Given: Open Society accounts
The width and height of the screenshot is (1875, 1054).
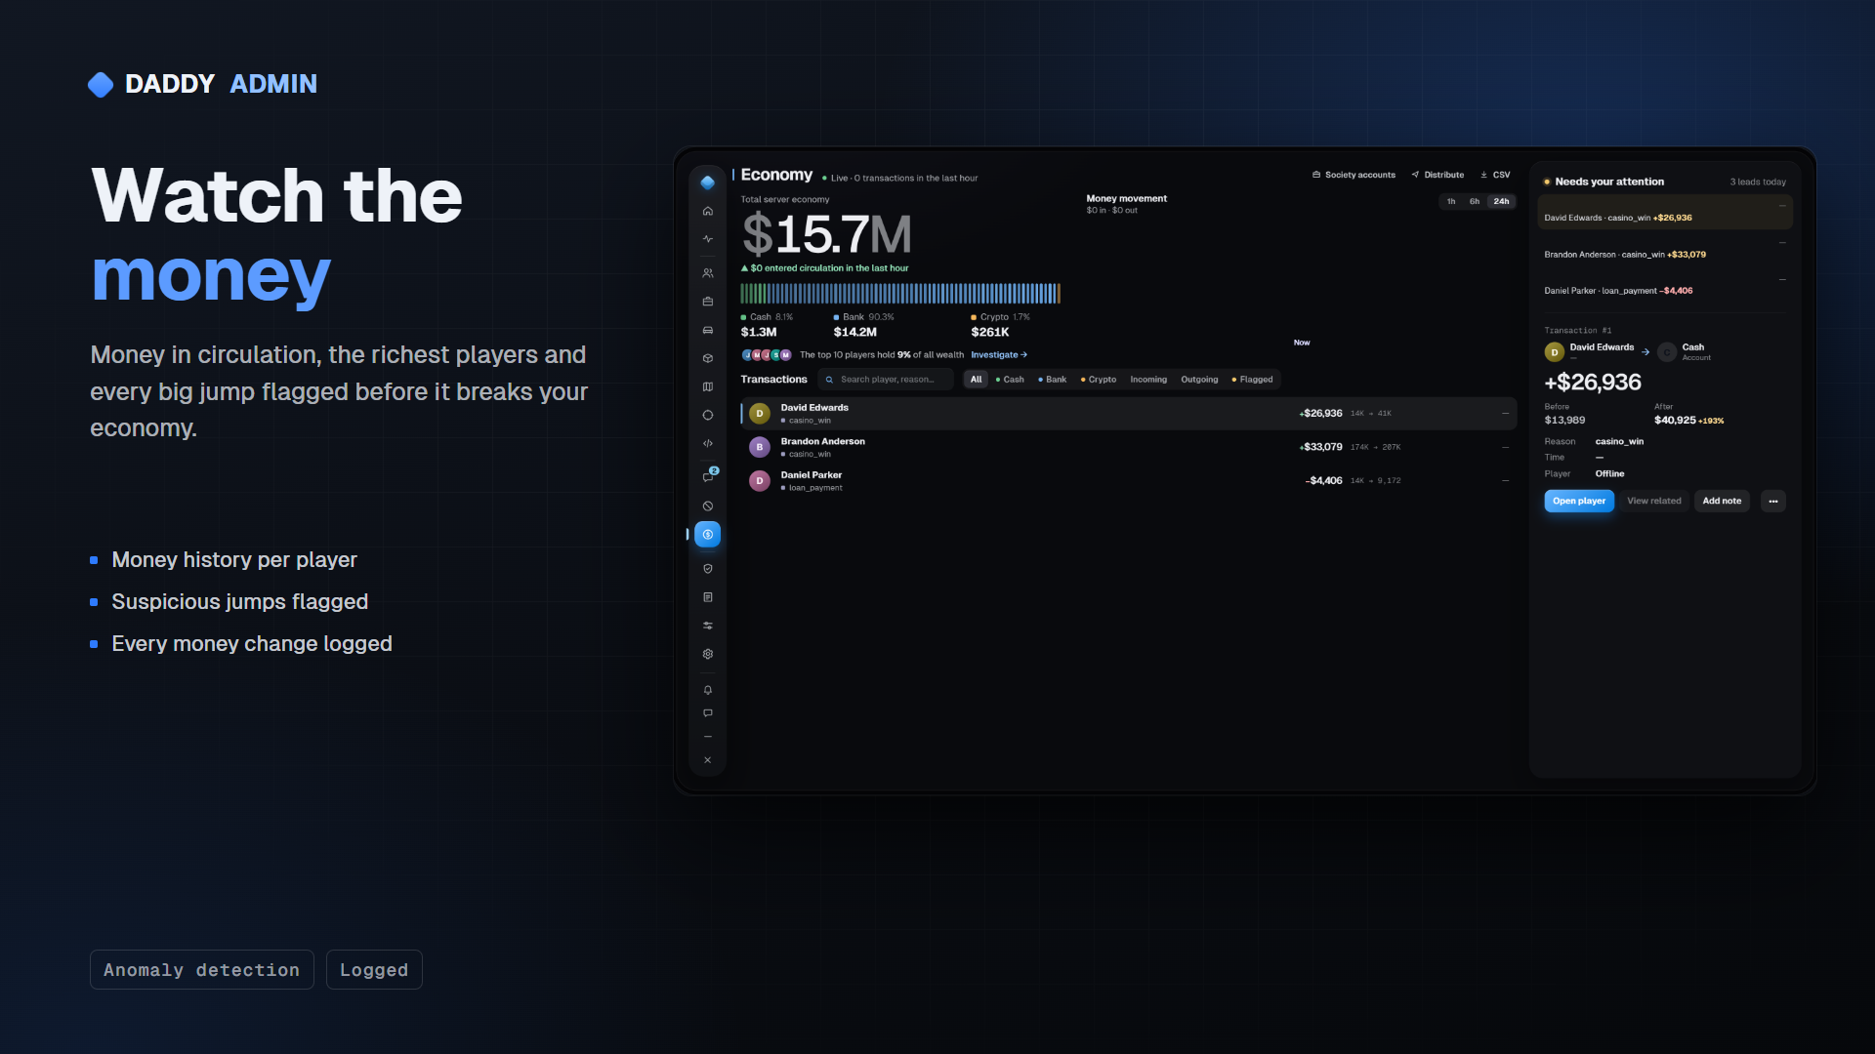Looking at the screenshot, I should tap(1354, 176).
